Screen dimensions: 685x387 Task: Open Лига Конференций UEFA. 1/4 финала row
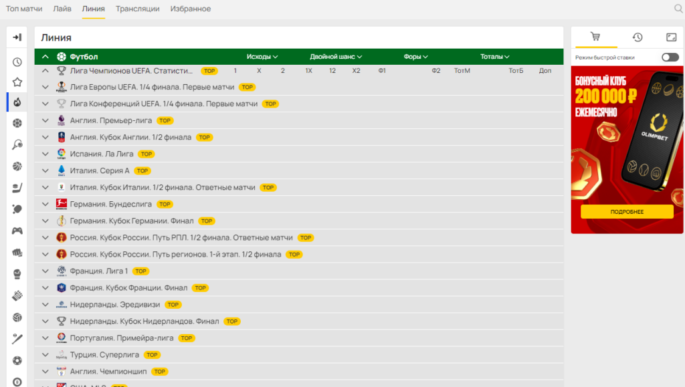[x=299, y=104]
